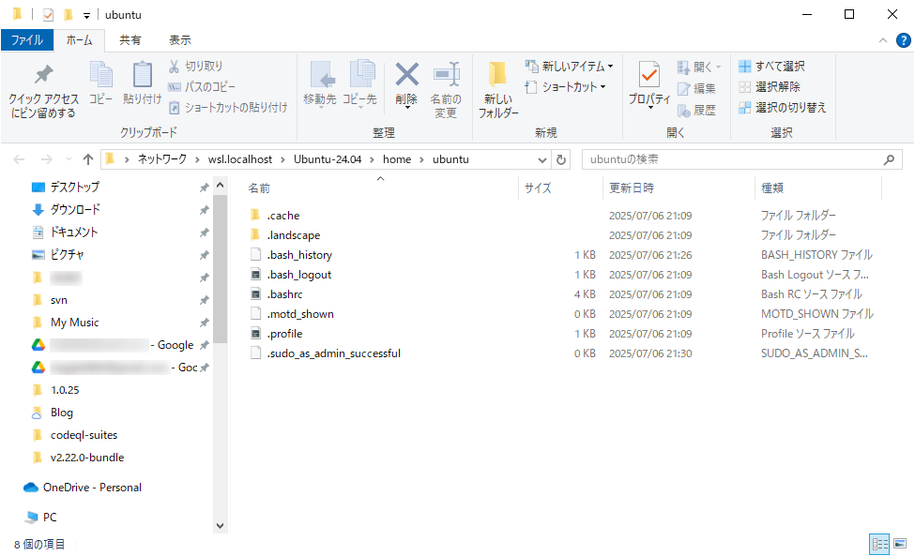Navigate to ネットワーク in breadcrumb
Viewport: 915px width, 556px height.
[162, 159]
